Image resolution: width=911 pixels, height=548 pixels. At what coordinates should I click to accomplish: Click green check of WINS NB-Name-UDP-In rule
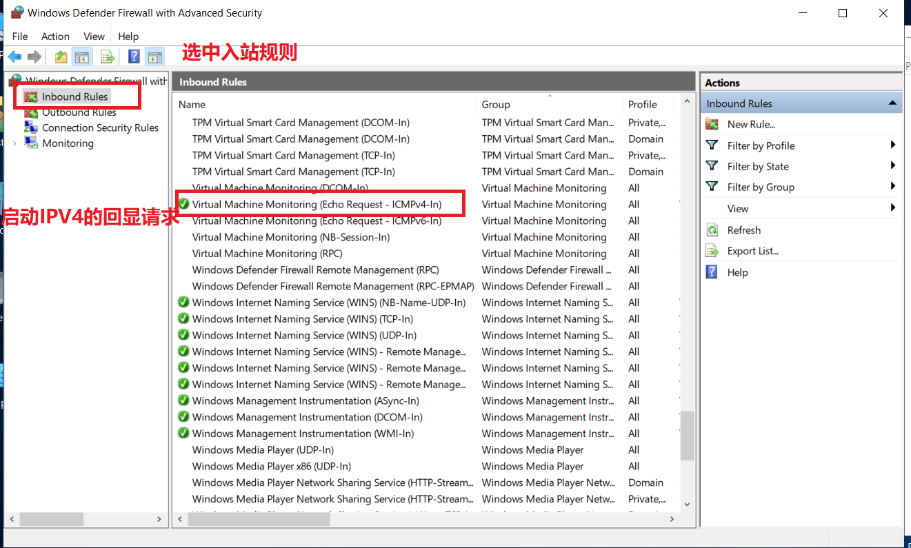pyautogui.click(x=183, y=302)
